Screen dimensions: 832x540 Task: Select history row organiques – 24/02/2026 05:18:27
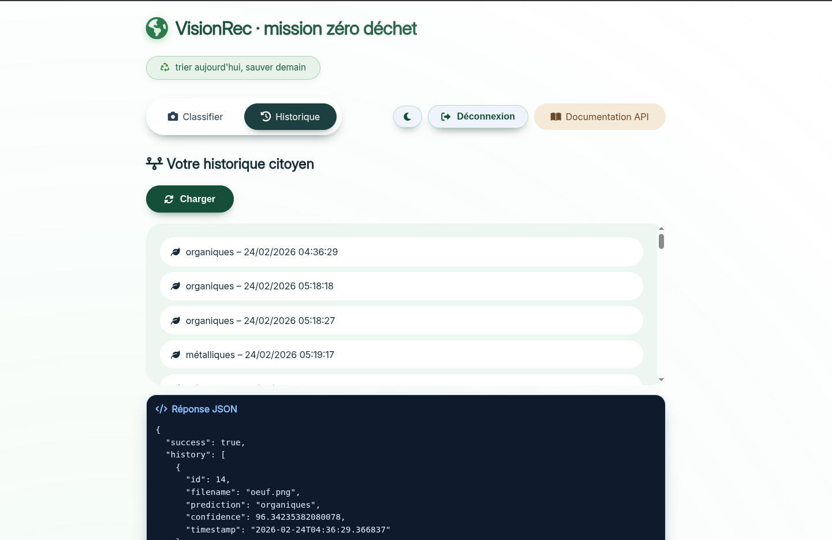tap(401, 321)
